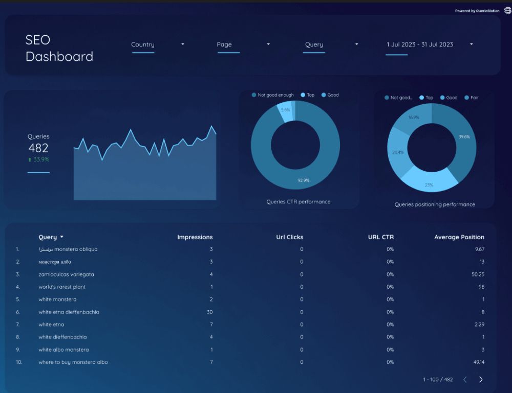Toggle 'Top' legend in CTR chart

pos(307,95)
